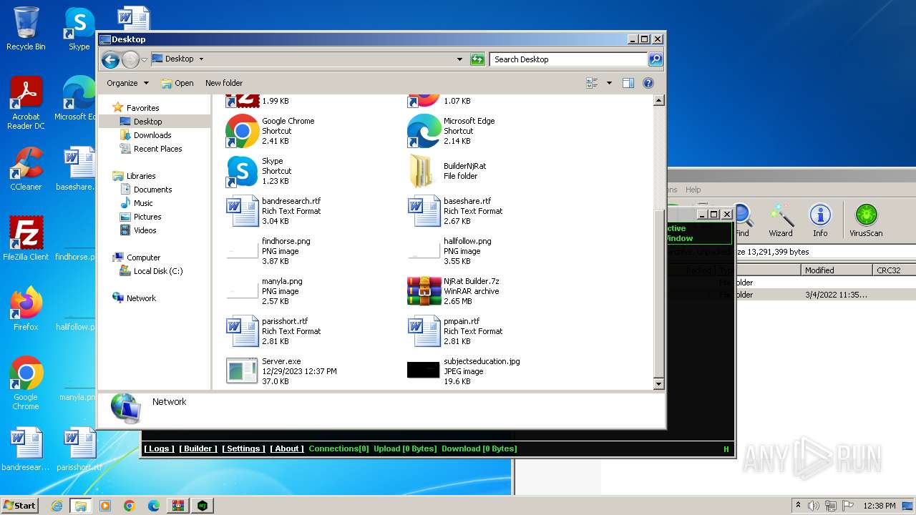Select the CCleaner desktop icon
916x515 pixels.
pyautogui.click(x=26, y=168)
